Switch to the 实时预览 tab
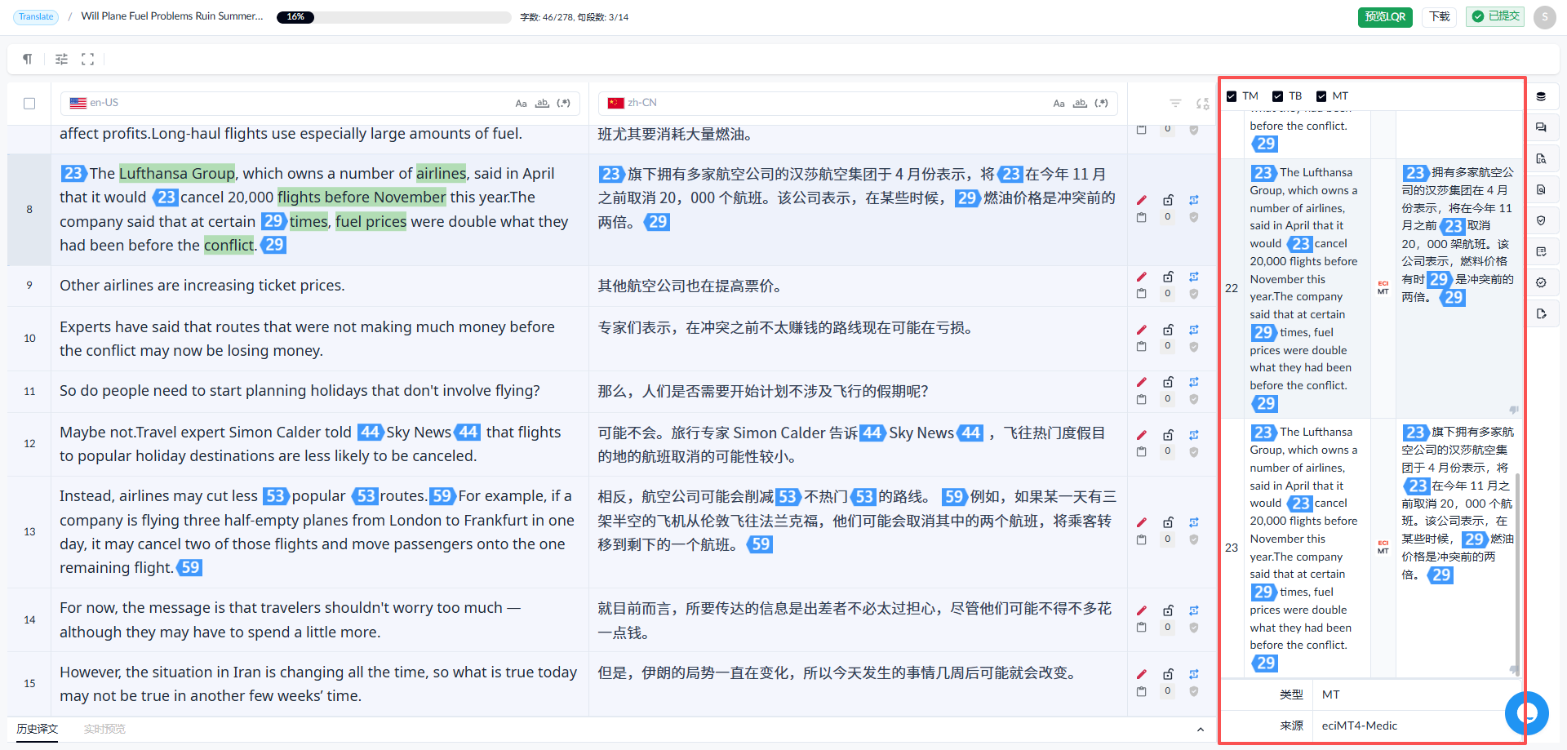This screenshot has height=750, width=1567. click(x=104, y=729)
